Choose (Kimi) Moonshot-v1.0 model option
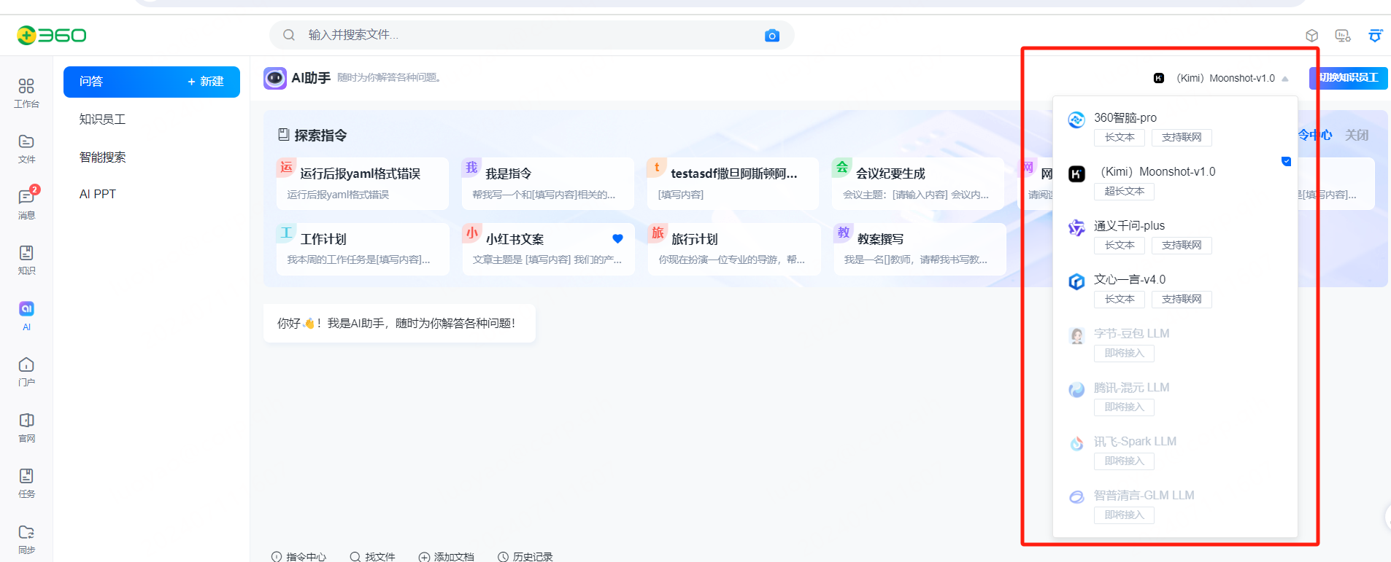1391x562 pixels. (x=1175, y=182)
